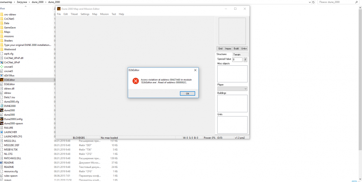This screenshot has height=182, width=362.
Task: Click the DUNE2000 file icon
Action: [x=1, y=106]
